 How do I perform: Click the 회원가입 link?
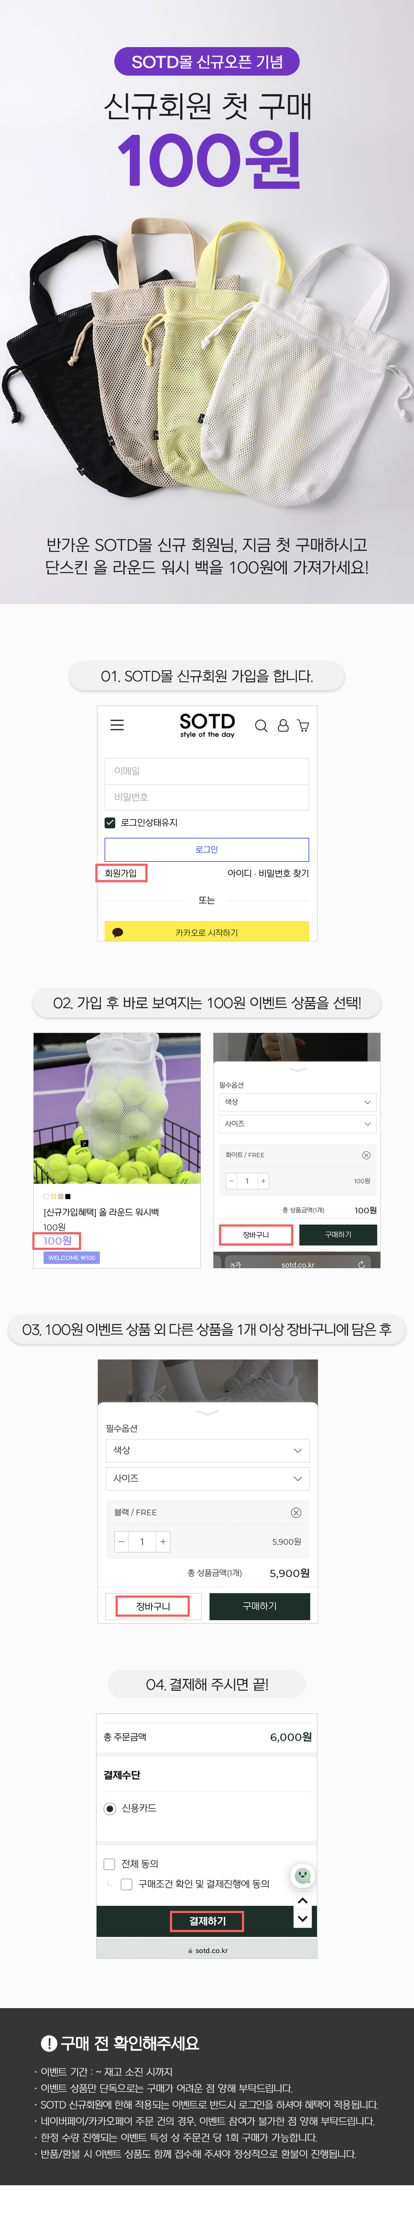coord(121,873)
